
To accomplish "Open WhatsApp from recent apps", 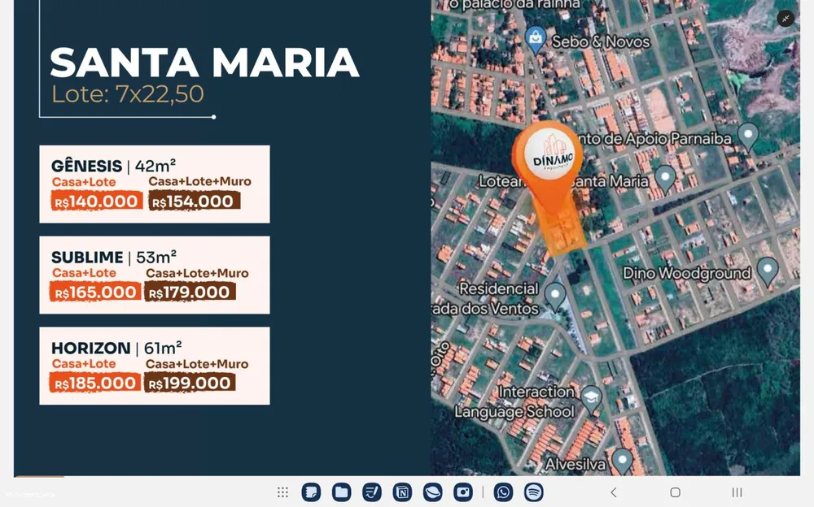I will point(503,492).
